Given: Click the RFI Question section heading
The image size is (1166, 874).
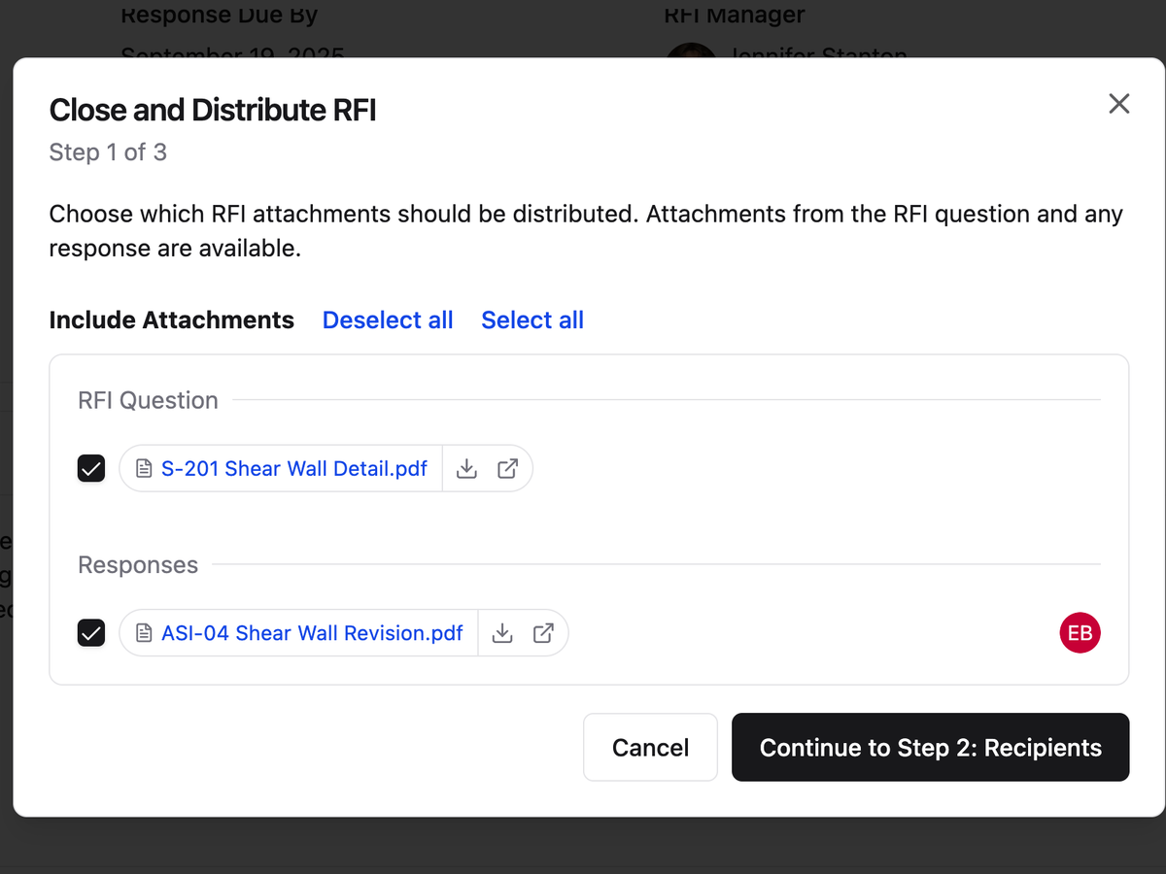Looking at the screenshot, I should tap(148, 400).
